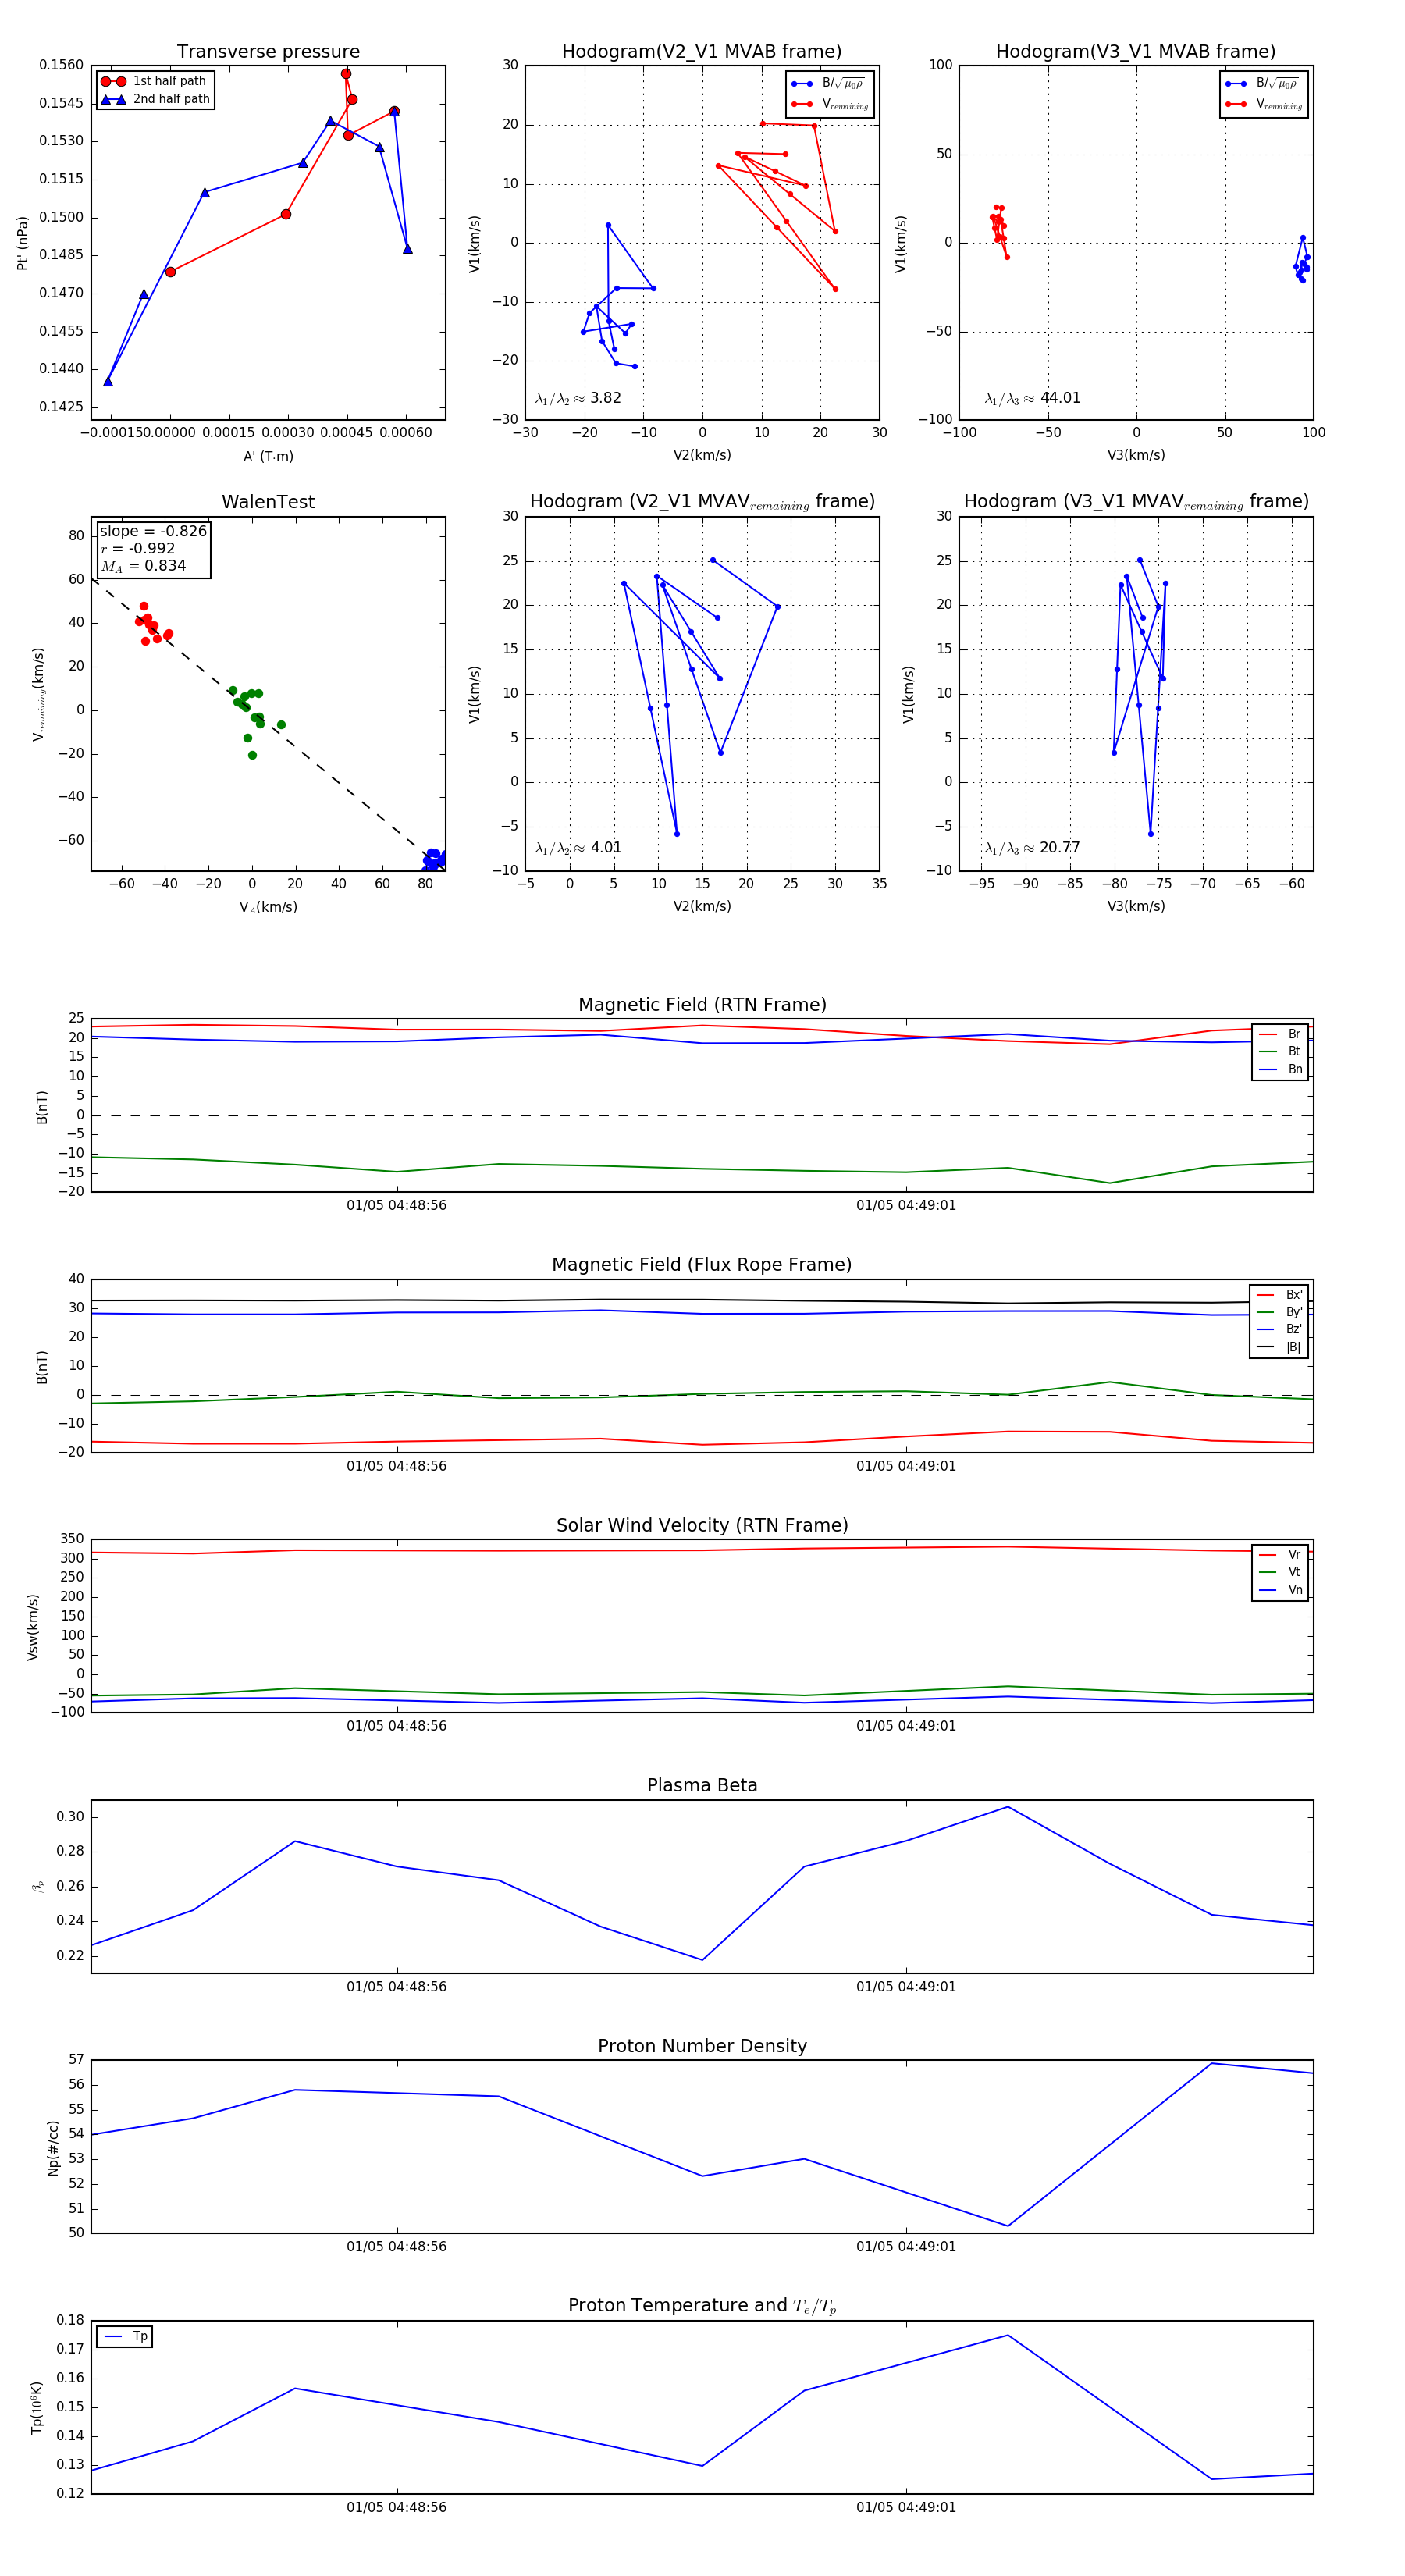Select the 'Plasma Beta' panel title
The image size is (1405, 2576).
click(702, 1785)
